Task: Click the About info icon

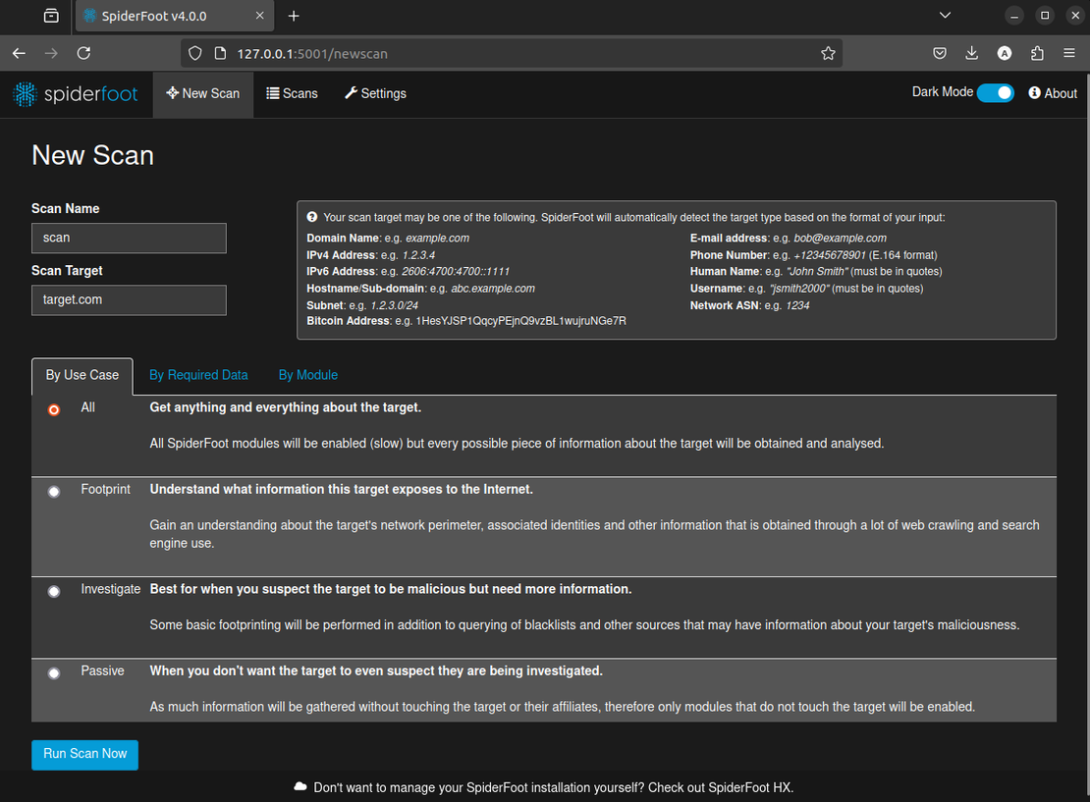Action: 1033,93
